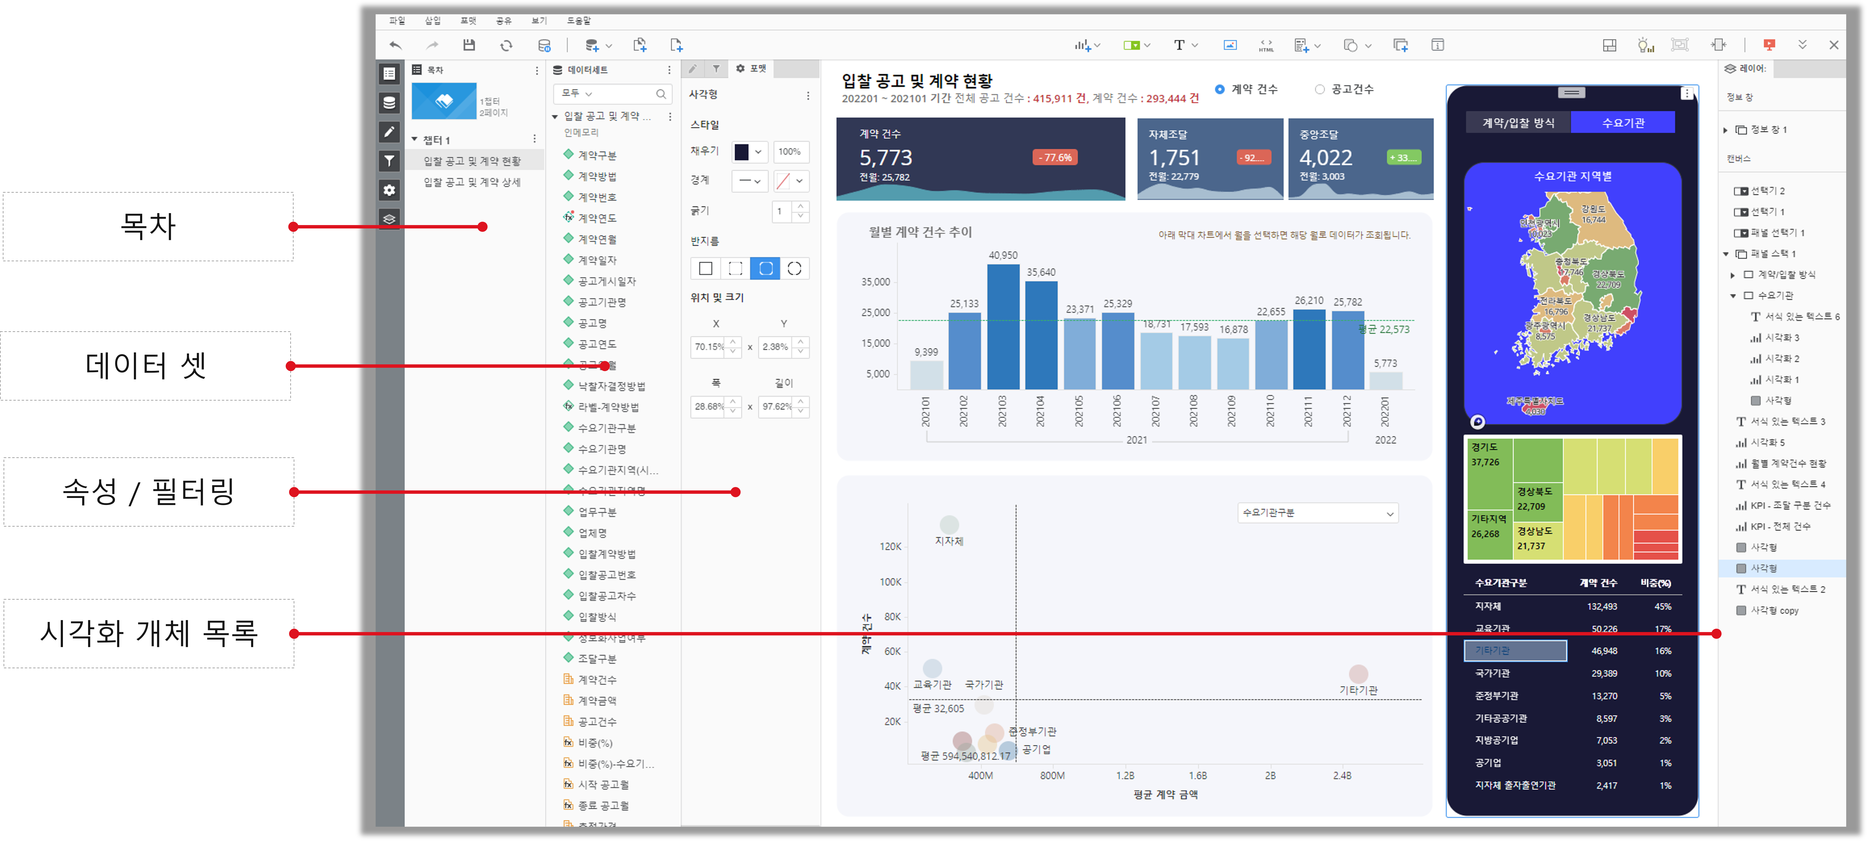This screenshot has width=1867, height=841.
Task: Open the filter sidebar funnel icon
Action: pyautogui.click(x=389, y=161)
